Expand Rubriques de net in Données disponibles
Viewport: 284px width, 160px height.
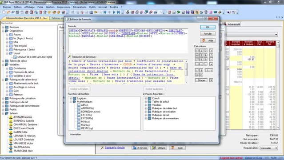(146, 115)
